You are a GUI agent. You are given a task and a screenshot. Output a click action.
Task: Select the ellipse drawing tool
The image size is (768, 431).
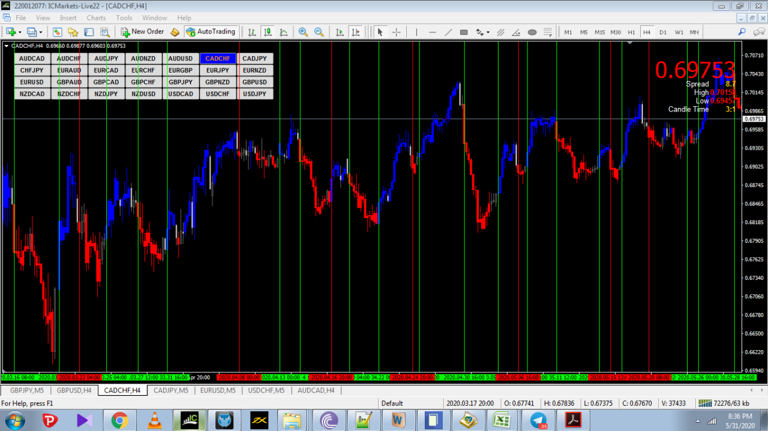pyautogui.click(x=532, y=32)
